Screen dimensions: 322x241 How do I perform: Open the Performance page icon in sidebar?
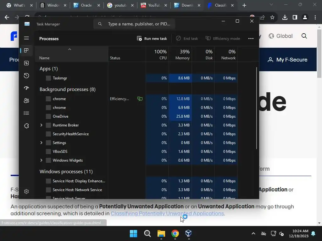coord(26,63)
